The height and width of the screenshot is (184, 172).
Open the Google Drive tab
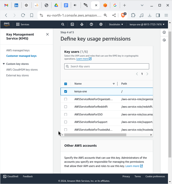pyautogui.click(x=56, y=5)
